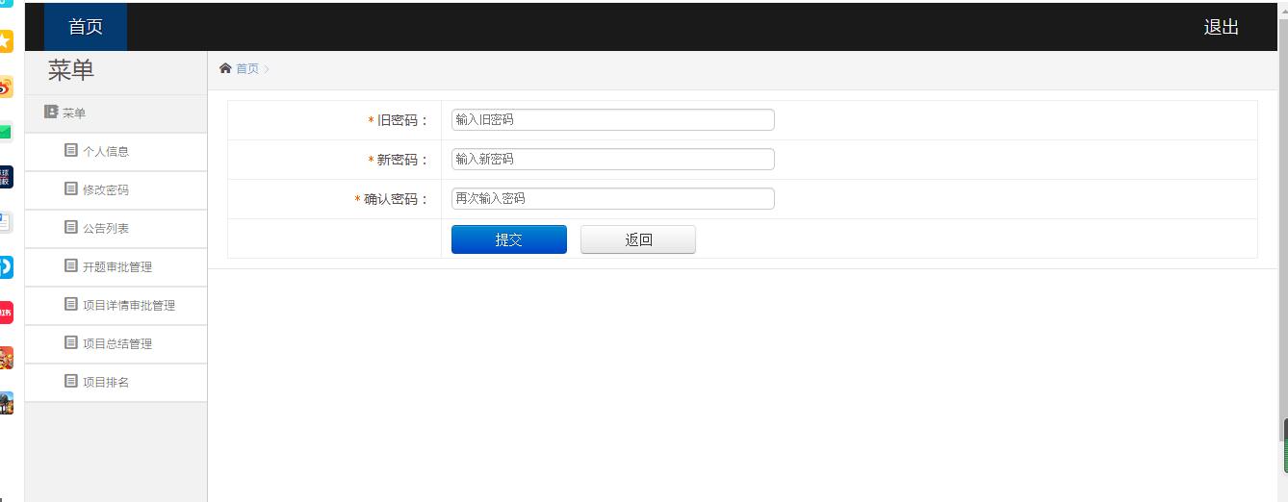The image size is (1288, 502).
Task: Open the Weibo icon at left edge
Action: point(6,87)
